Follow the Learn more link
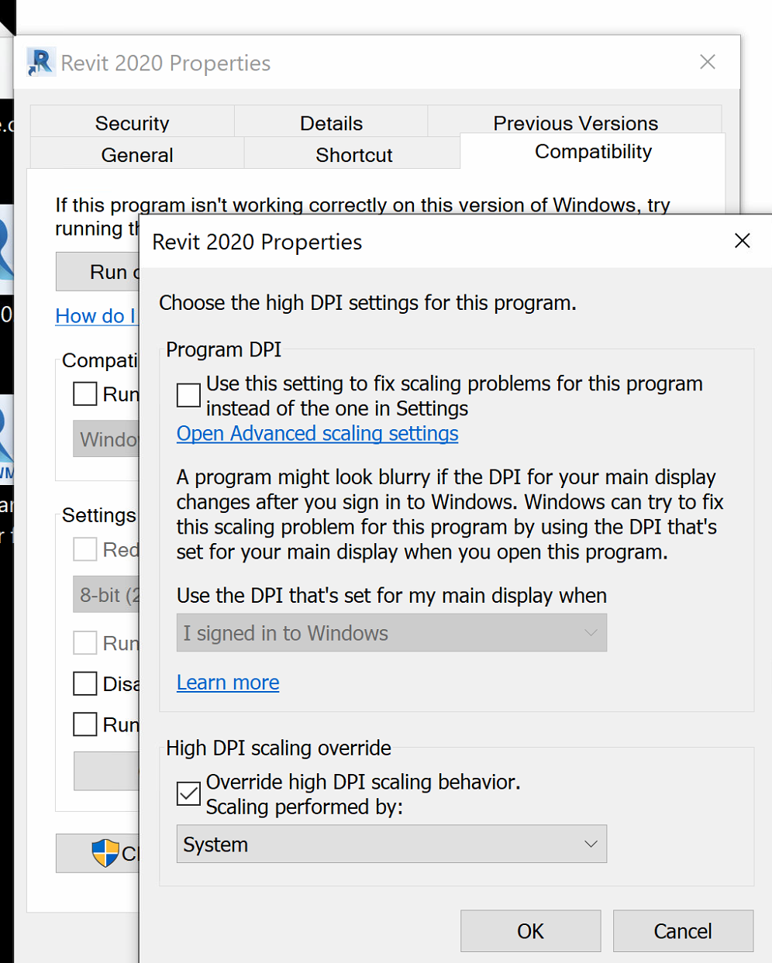The image size is (772, 963). click(228, 683)
